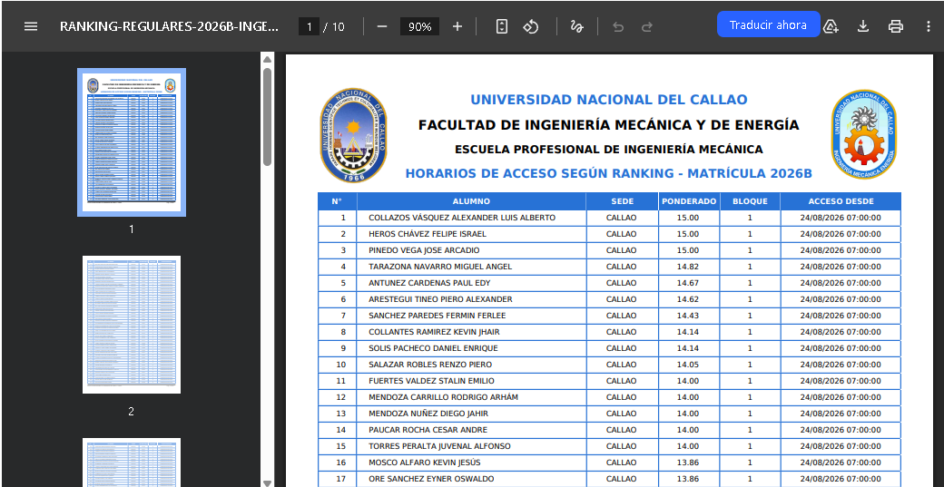Click FUERTES VALDEZ STALIN EMILIO

pyautogui.click(x=431, y=381)
